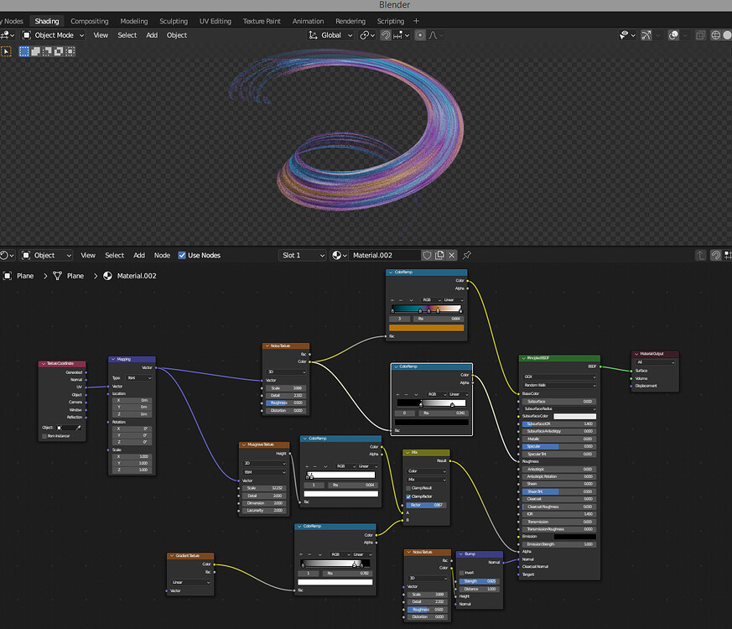Open the Object Mode dropdown
Screen dimensions: 732x629
(53, 35)
